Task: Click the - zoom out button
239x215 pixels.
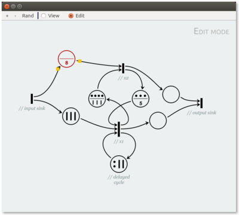Action: [16, 16]
